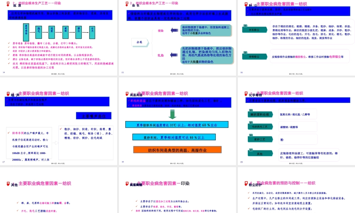The width and height of the screenshot is (355, 213).
Task: Click the 毛纺洗毛工艺 green tag
Action: [x=260, y=126]
